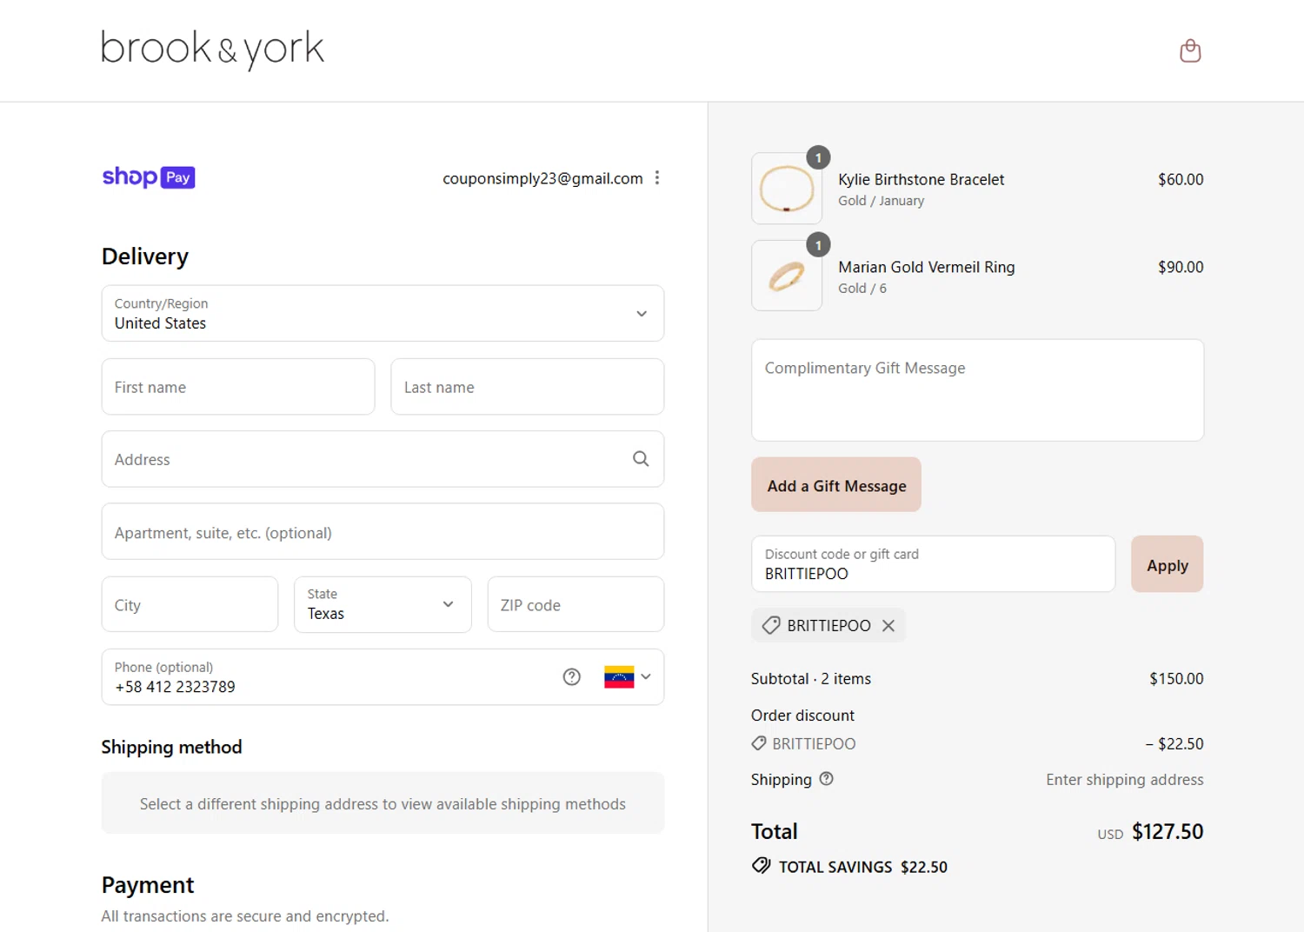The width and height of the screenshot is (1304, 932).
Task: Open the shopping bag cart icon
Action: click(1190, 50)
